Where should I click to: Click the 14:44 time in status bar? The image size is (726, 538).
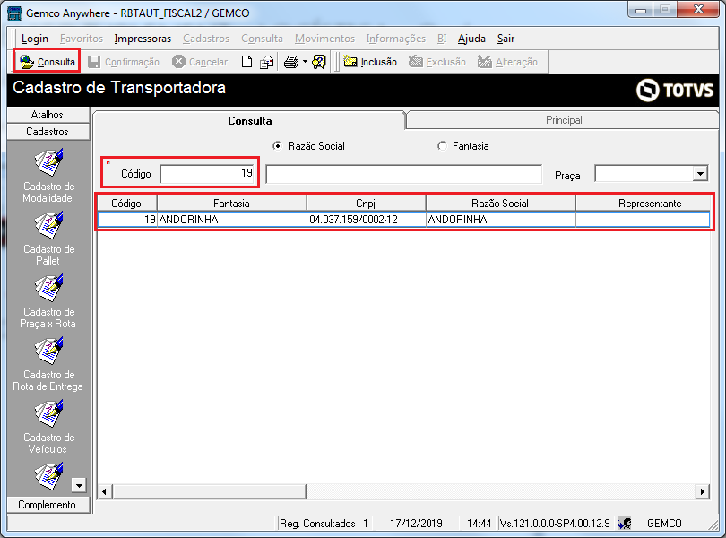tap(479, 524)
